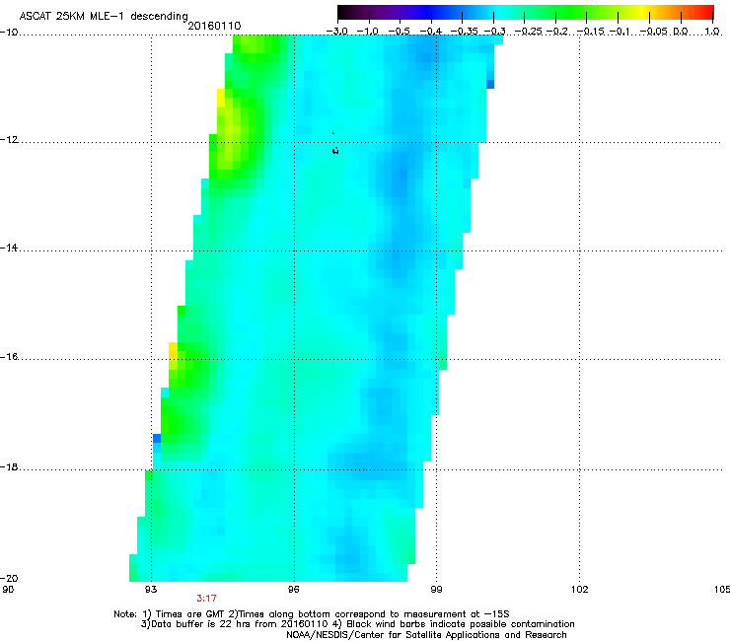Select the -20 latitude axis label
730x641 pixels.
point(9,578)
